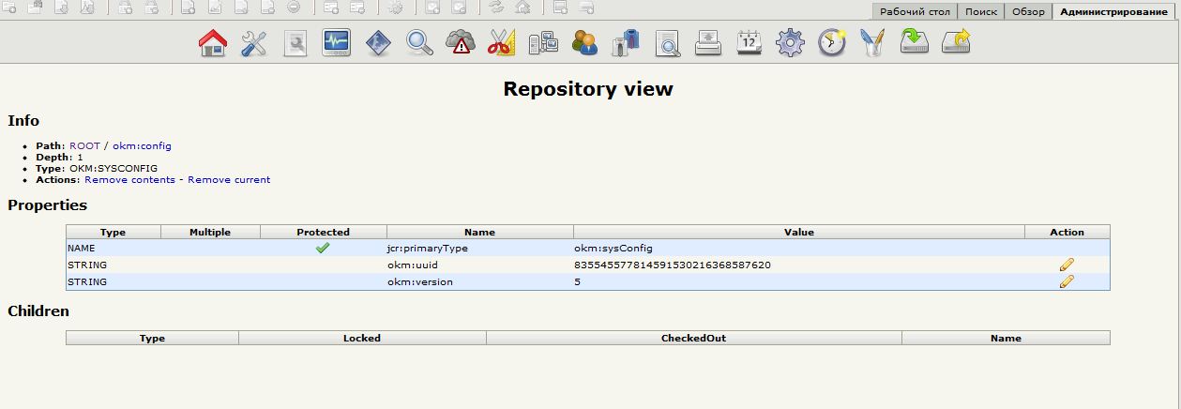Open the Обзор tab
This screenshot has width=1181, height=409.
(1028, 11)
